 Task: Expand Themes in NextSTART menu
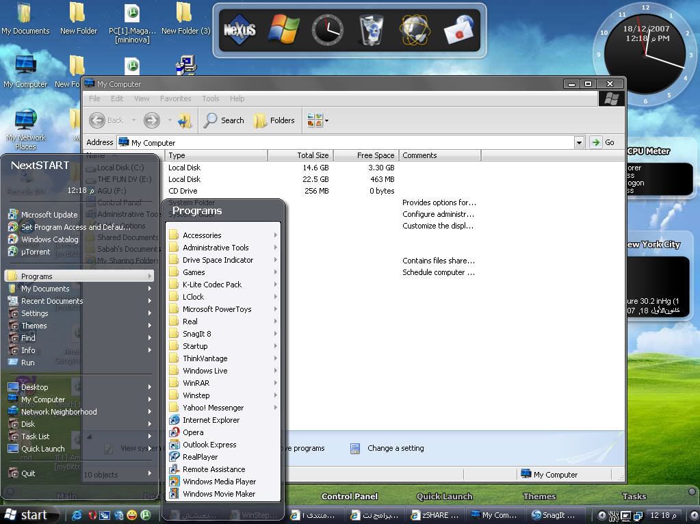79,326
